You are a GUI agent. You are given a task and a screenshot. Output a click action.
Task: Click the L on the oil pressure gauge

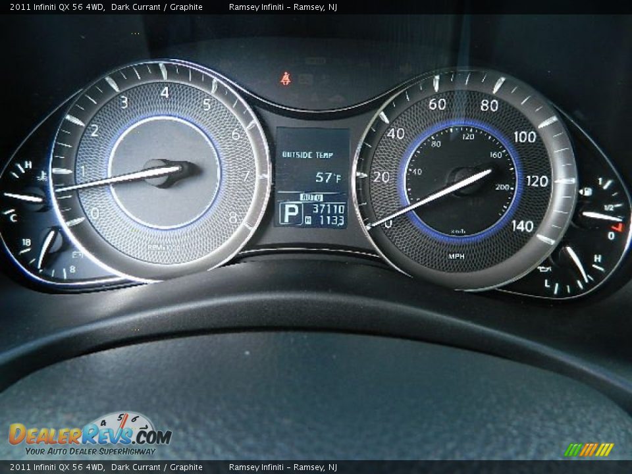[547, 283]
